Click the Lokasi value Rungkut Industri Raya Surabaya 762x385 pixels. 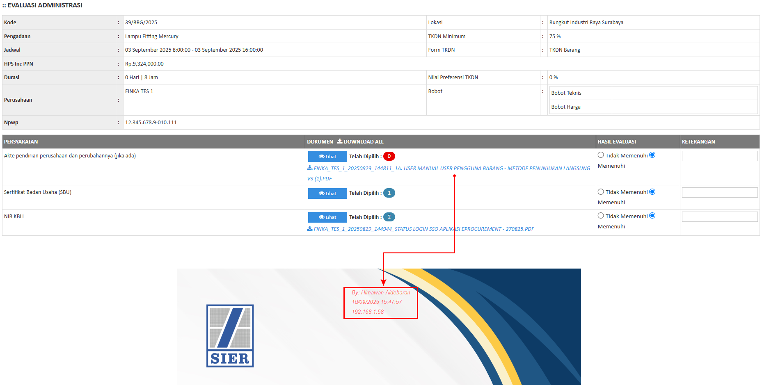click(586, 23)
